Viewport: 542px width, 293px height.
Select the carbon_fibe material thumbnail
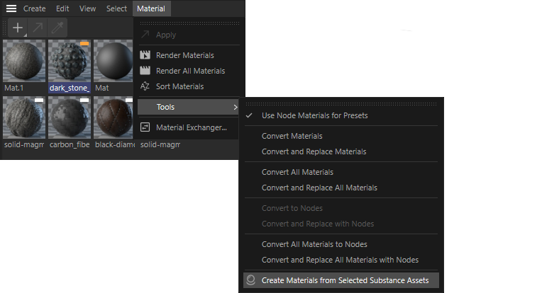click(70, 117)
